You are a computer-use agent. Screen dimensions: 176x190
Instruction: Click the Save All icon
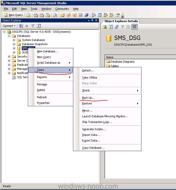tap(86, 15)
